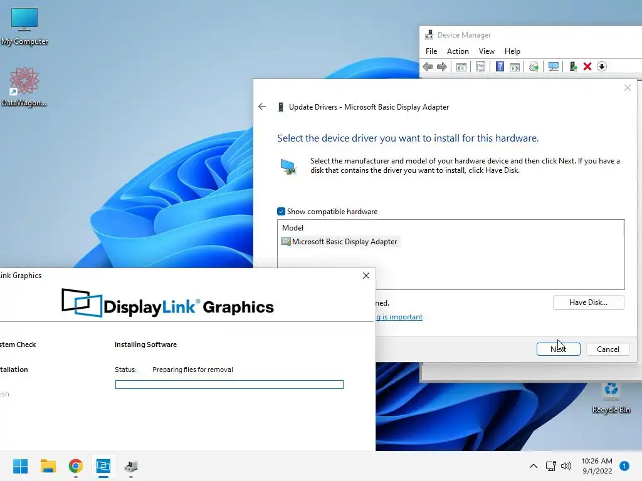The height and width of the screenshot is (481, 642).
Task: Click Device Manager title bar icon
Action: point(429,35)
